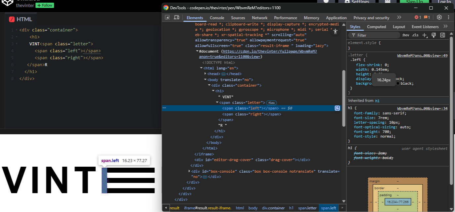
Task: Switch to the Sources tab
Action: (x=238, y=18)
